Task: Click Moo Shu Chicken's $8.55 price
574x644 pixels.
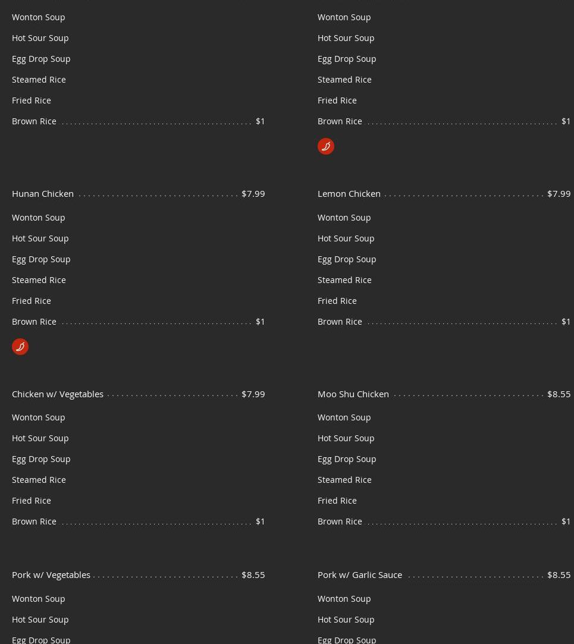Action: (x=559, y=394)
